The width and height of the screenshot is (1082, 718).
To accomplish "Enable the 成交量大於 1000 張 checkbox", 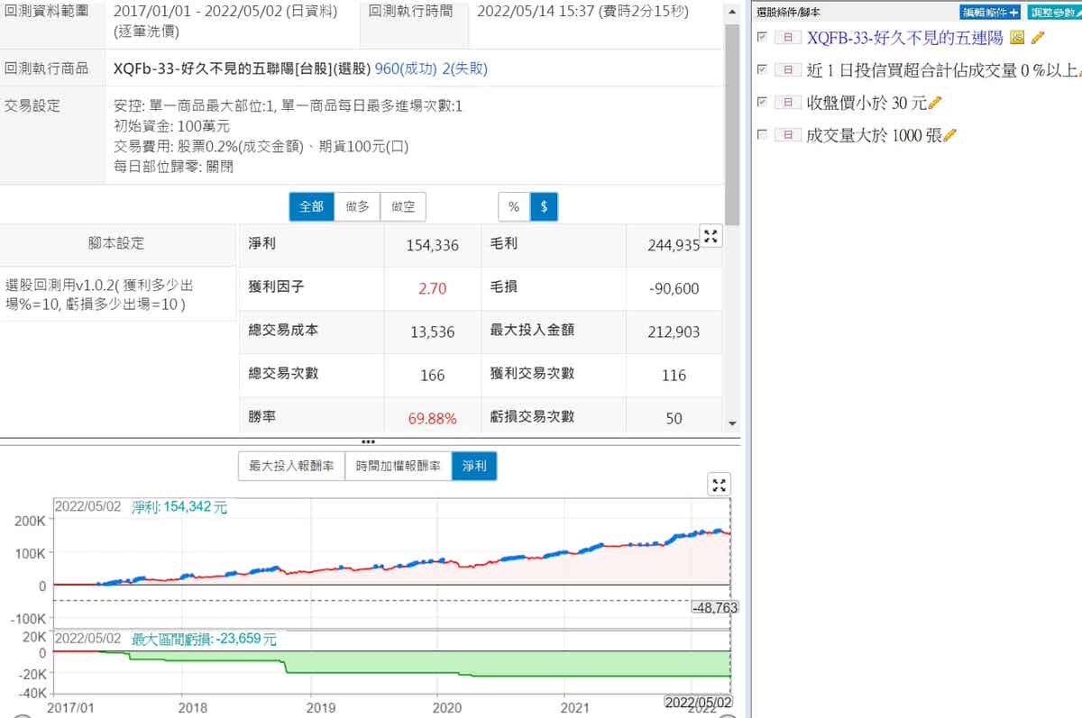I will (763, 134).
